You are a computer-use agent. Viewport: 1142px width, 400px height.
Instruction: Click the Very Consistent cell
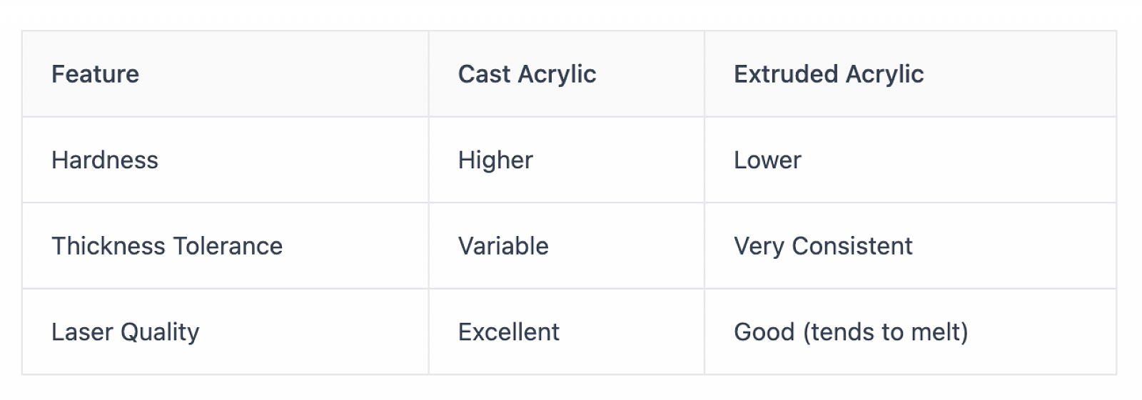click(910, 246)
